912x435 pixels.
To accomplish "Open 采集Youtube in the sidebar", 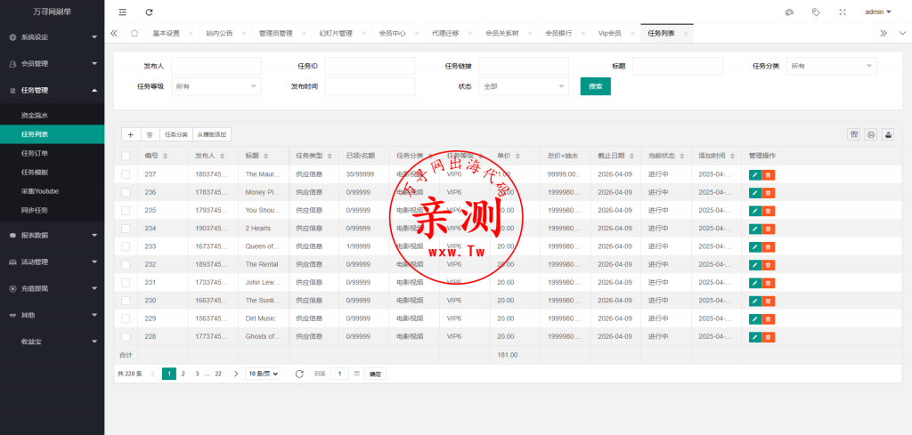I will (x=53, y=191).
